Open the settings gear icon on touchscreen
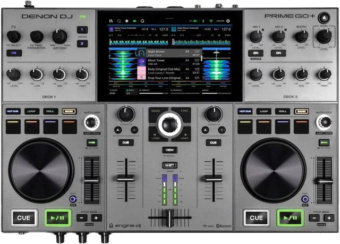The height and width of the screenshot is (244, 340). 228,21
